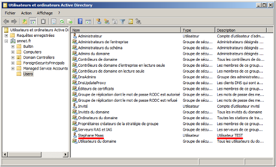Sort by the Description column header
276x167 pixels.
pyautogui.click(x=241, y=30)
